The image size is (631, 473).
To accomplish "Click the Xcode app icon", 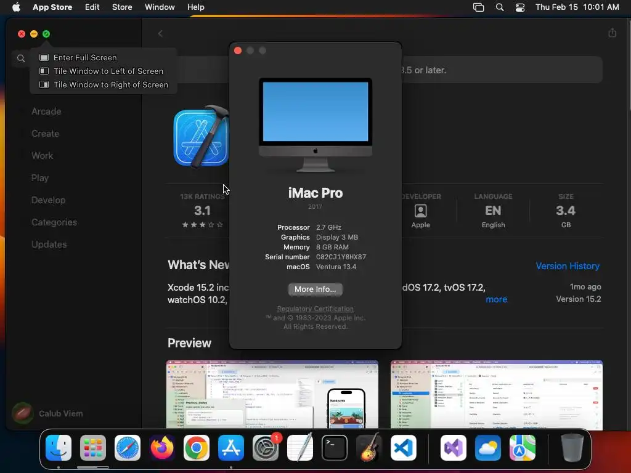I will [x=202, y=137].
